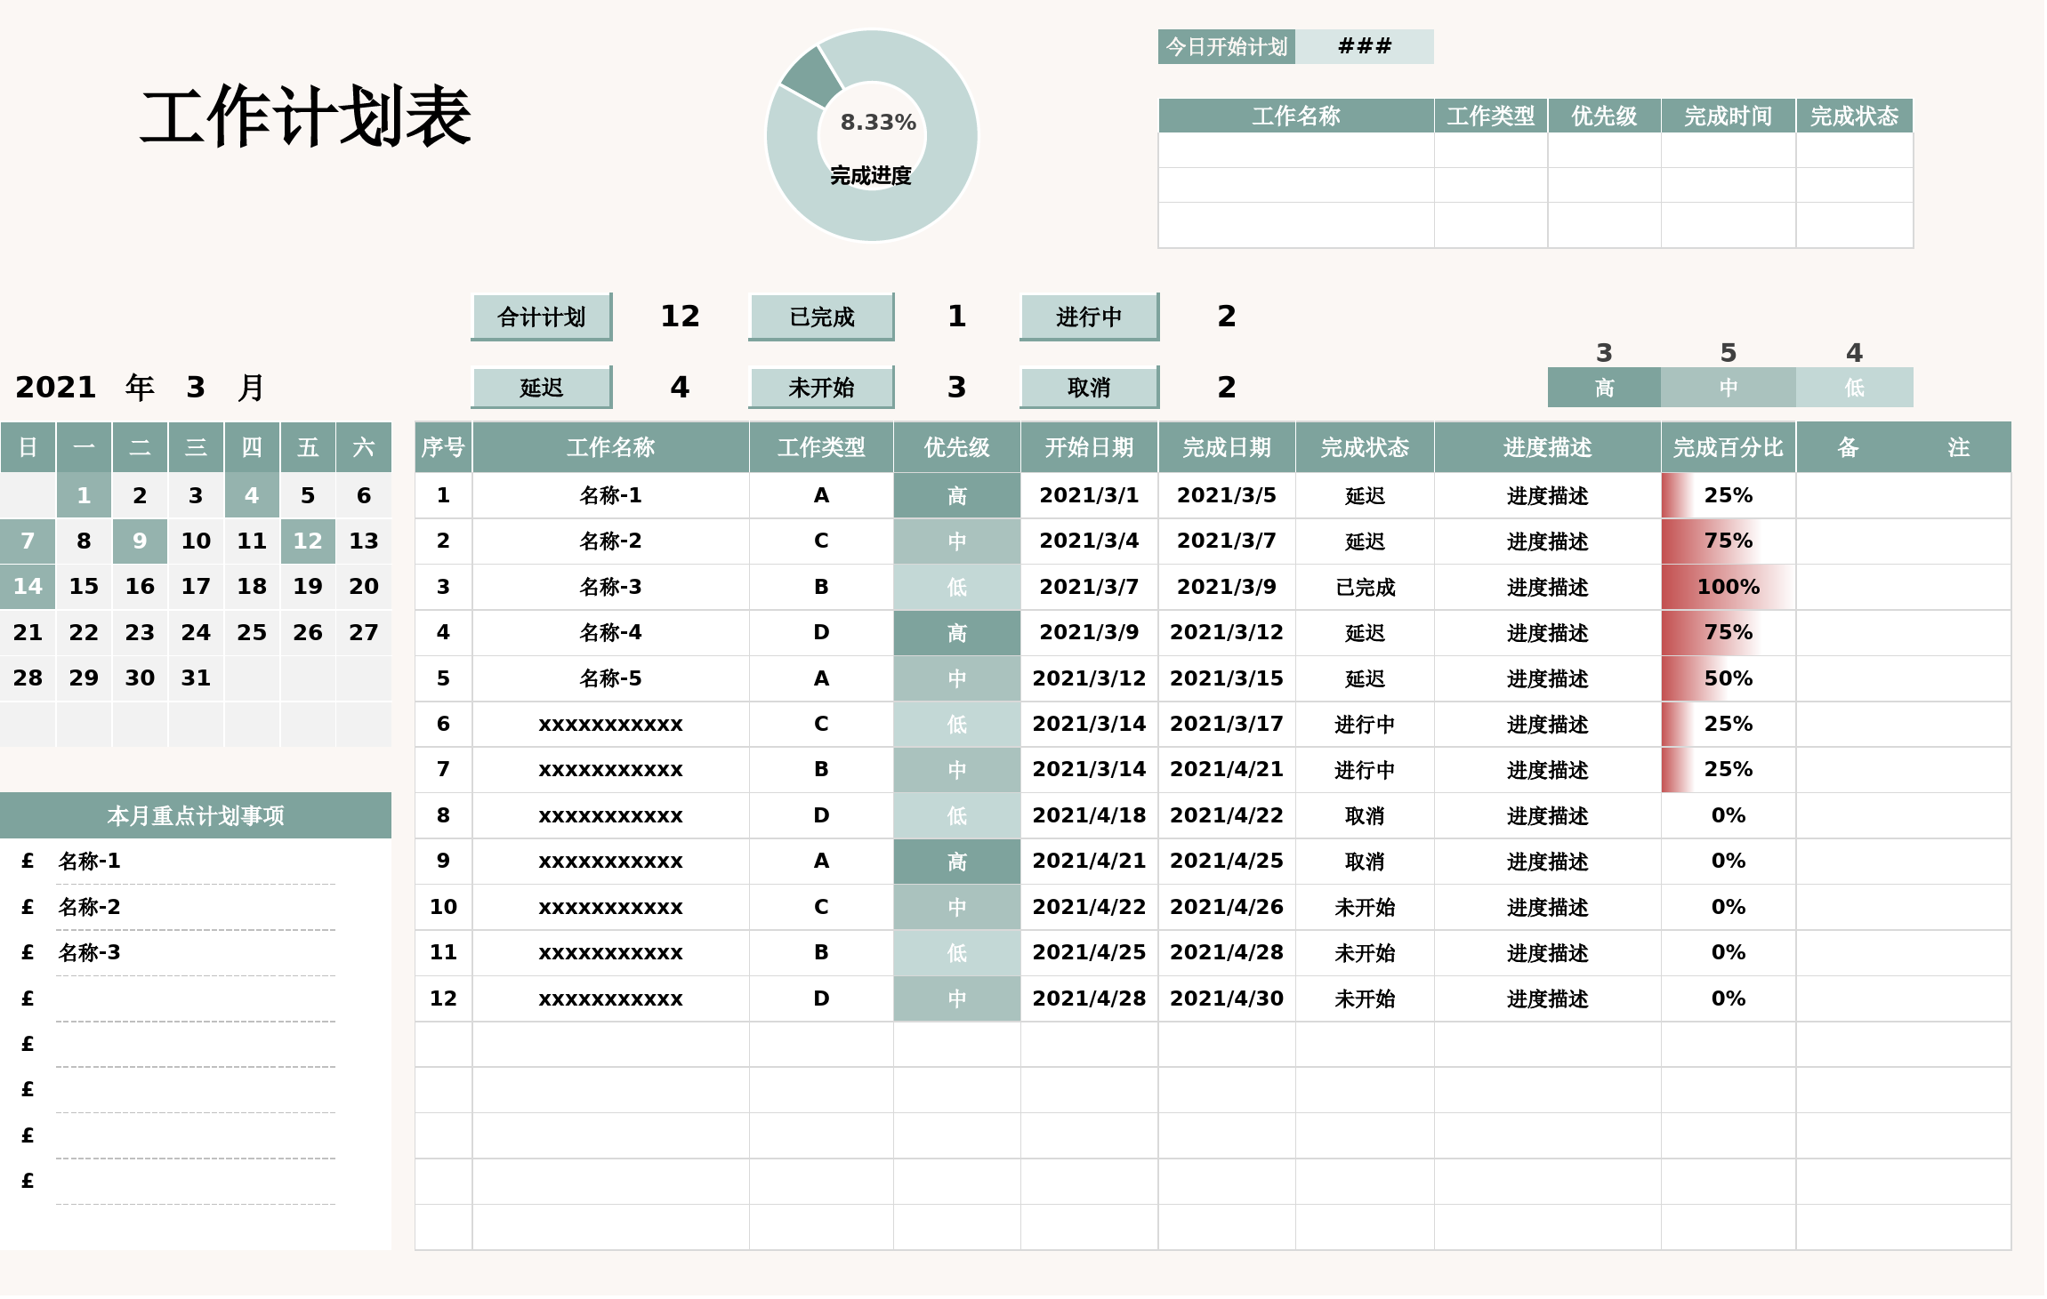2047x1299 pixels.
Task: Click the 合计计划 summary button
Action: click(542, 317)
